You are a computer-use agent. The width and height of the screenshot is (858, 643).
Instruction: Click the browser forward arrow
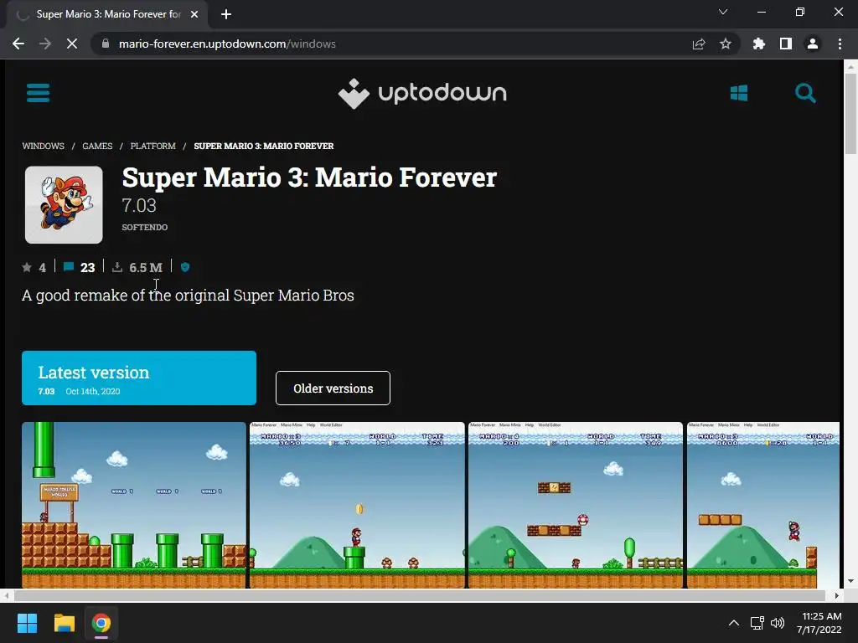point(45,44)
